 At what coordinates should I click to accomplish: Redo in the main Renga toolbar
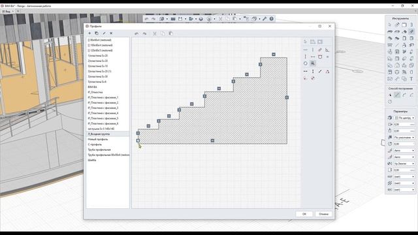point(153,19)
